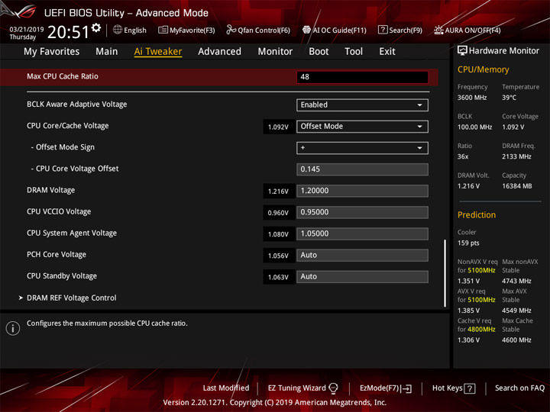This screenshot has width=550, height=412.
Task: Click the 1.216V DRAM Voltage readout
Action: coord(278,192)
